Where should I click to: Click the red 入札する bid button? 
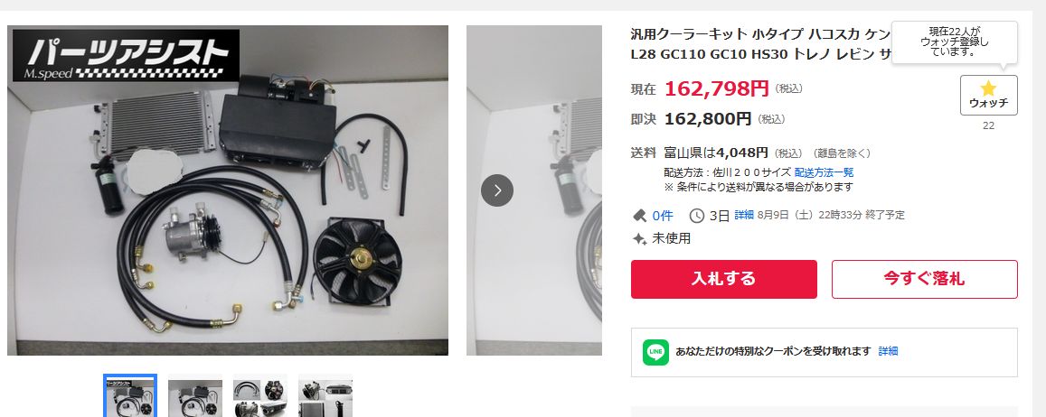(x=724, y=279)
